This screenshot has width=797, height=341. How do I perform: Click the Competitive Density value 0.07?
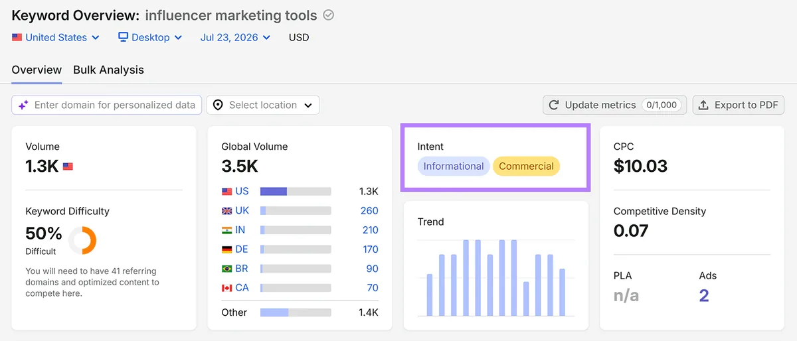pyautogui.click(x=631, y=231)
